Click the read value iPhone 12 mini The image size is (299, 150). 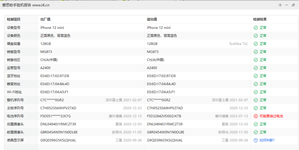click(159, 28)
